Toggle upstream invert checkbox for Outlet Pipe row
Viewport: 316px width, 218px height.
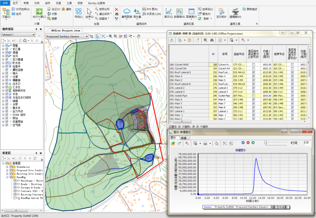pyautogui.click(x=253, y=96)
